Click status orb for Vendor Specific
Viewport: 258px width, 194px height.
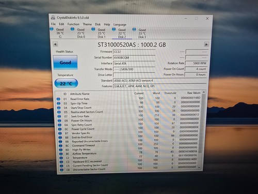[60, 133]
